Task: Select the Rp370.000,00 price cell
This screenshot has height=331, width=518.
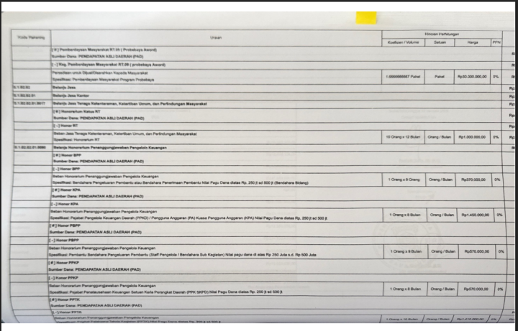Action: click(473, 180)
